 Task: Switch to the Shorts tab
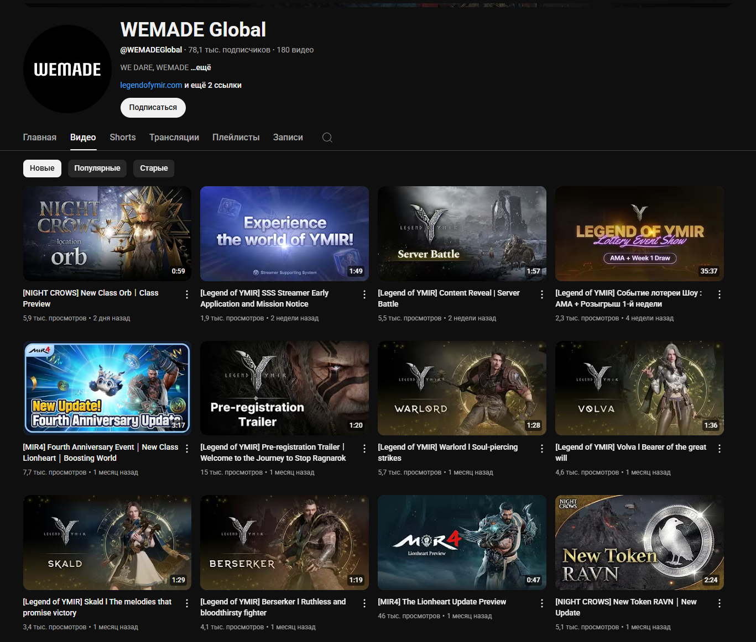[x=123, y=138]
